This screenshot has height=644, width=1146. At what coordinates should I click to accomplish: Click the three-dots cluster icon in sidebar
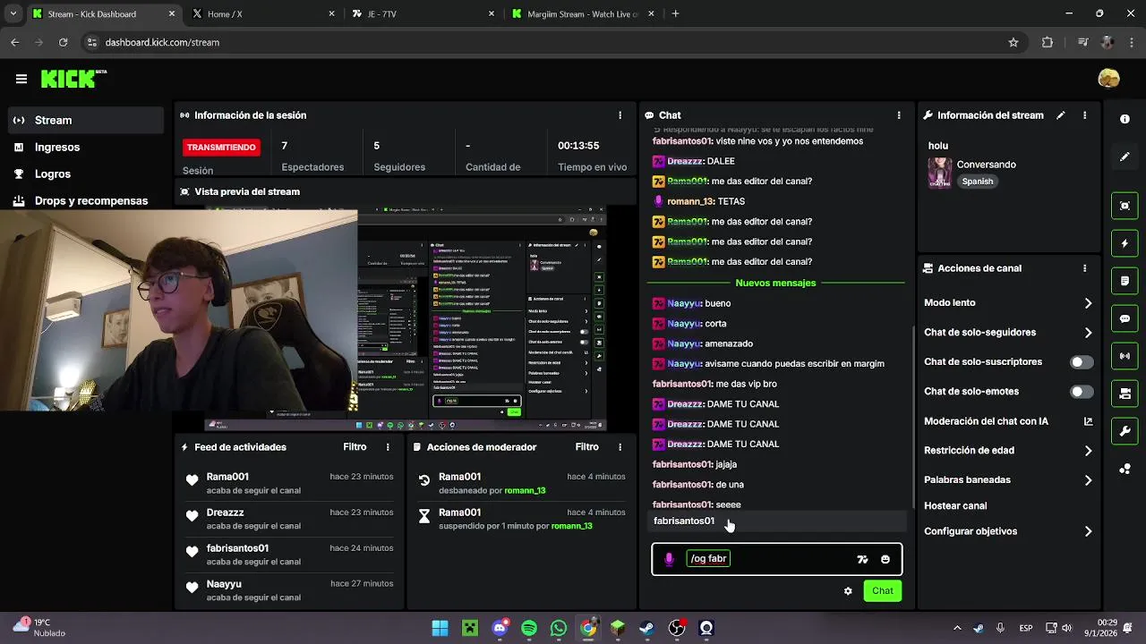(1125, 469)
